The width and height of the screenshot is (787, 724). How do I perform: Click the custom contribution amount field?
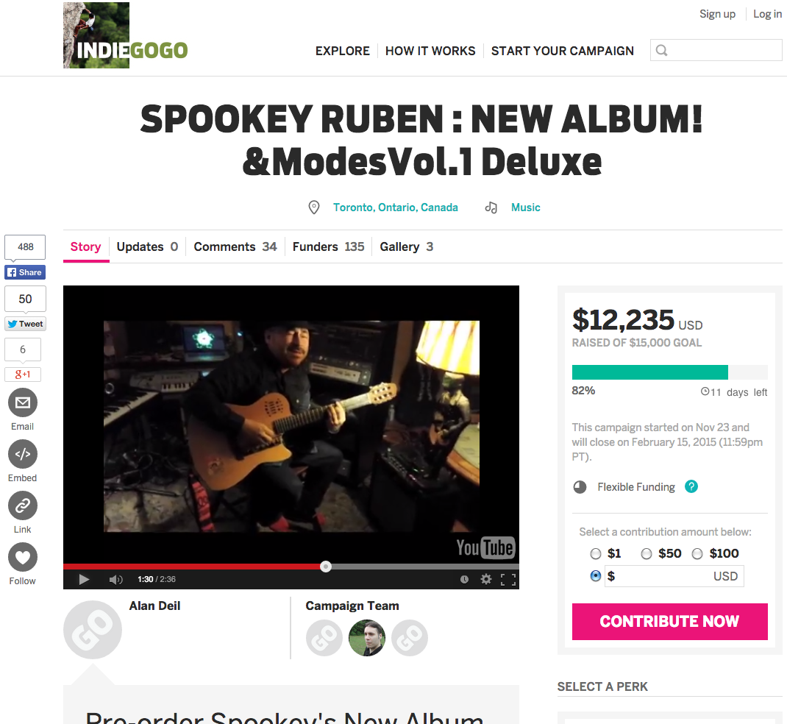tap(674, 576)
